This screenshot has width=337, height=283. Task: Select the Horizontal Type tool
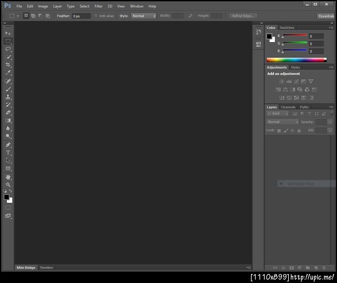[8, 153]
